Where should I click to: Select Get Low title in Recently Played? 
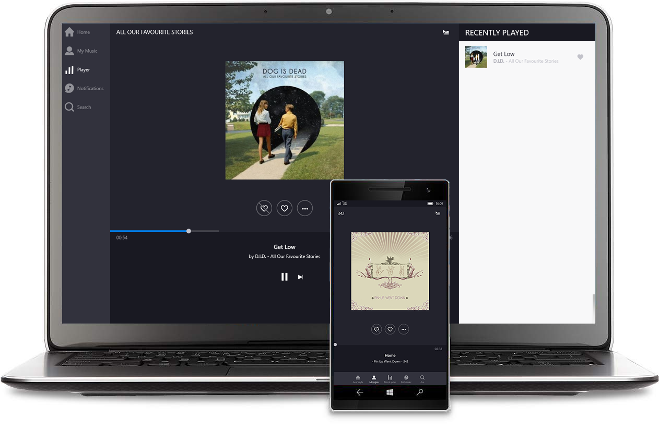[504, 54]
